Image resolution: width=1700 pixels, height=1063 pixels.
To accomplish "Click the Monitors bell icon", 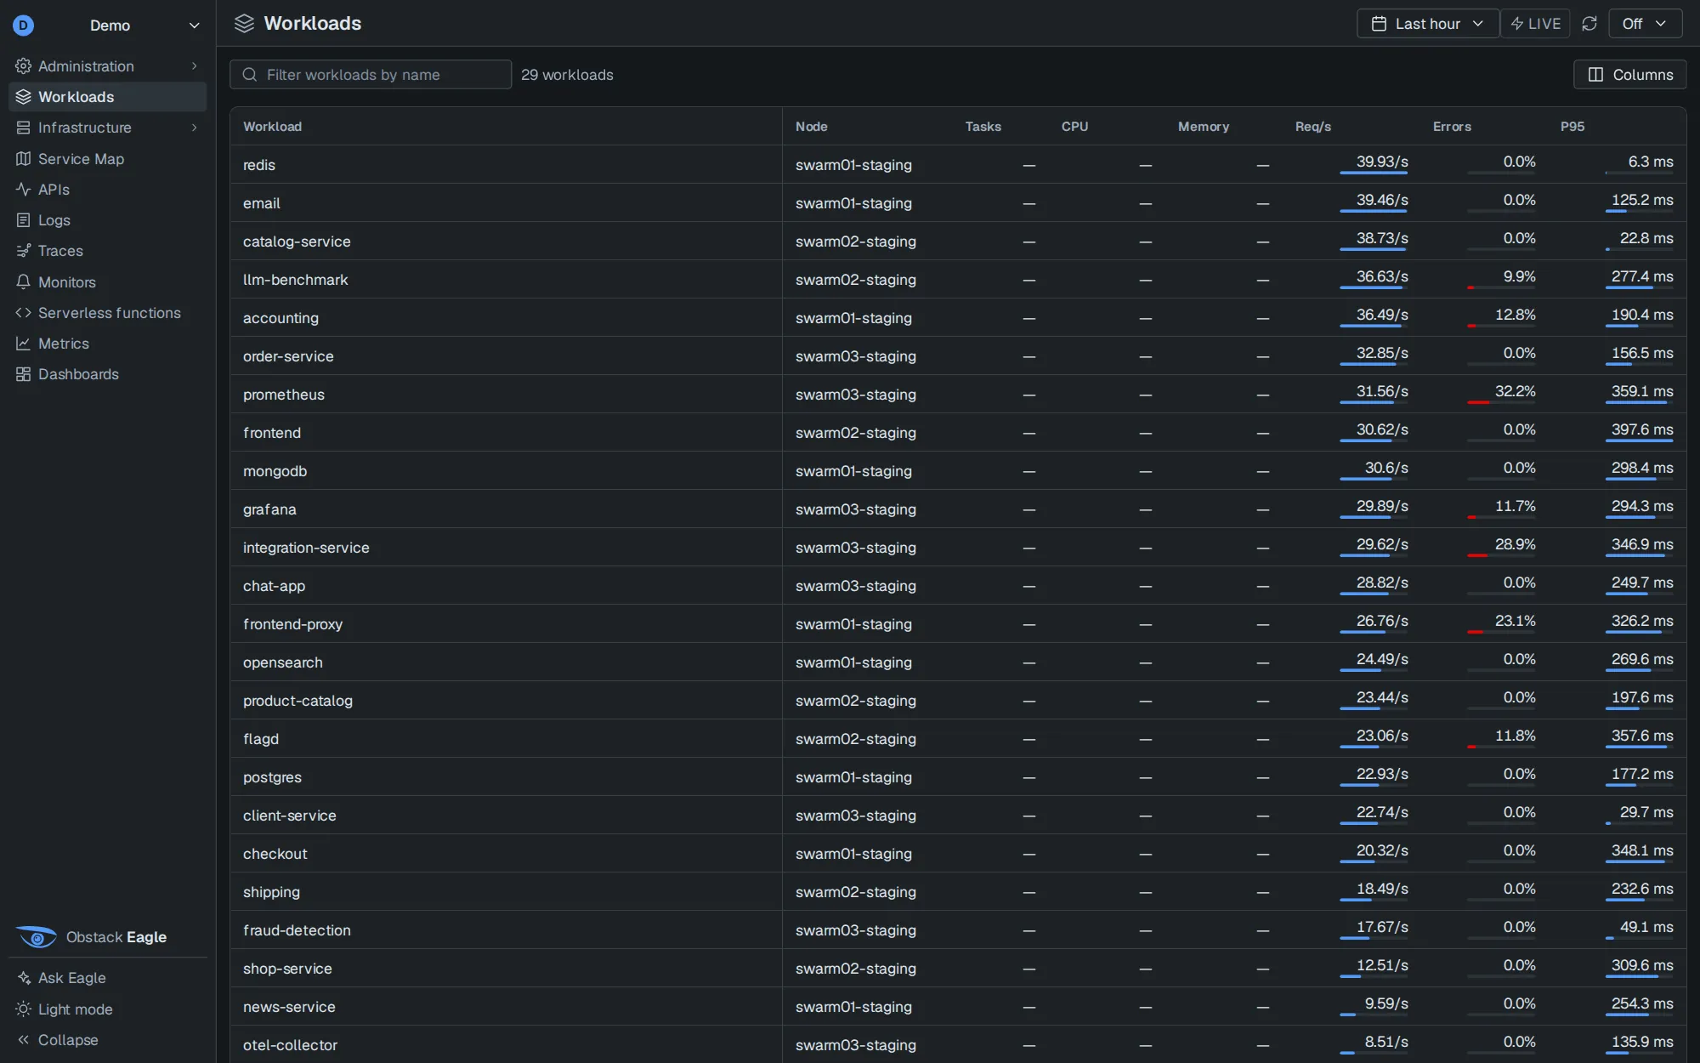I will (x=23, y=282).
